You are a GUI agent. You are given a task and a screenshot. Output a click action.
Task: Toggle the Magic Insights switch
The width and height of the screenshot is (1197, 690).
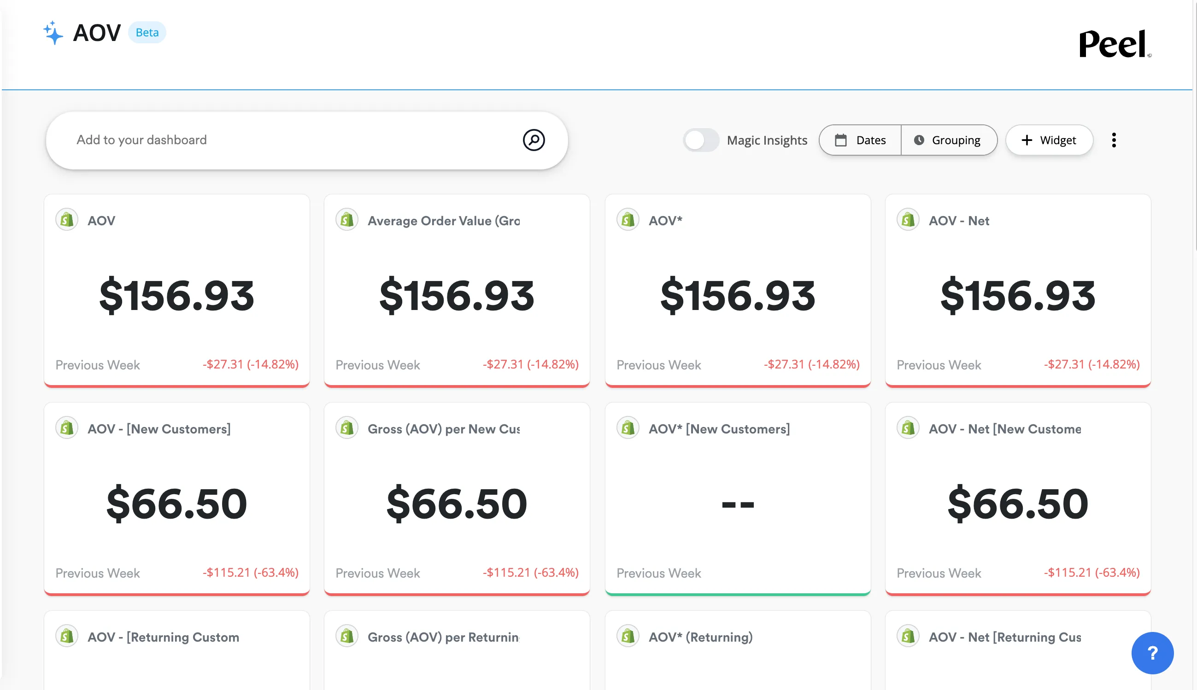click(x=700, y=140)
